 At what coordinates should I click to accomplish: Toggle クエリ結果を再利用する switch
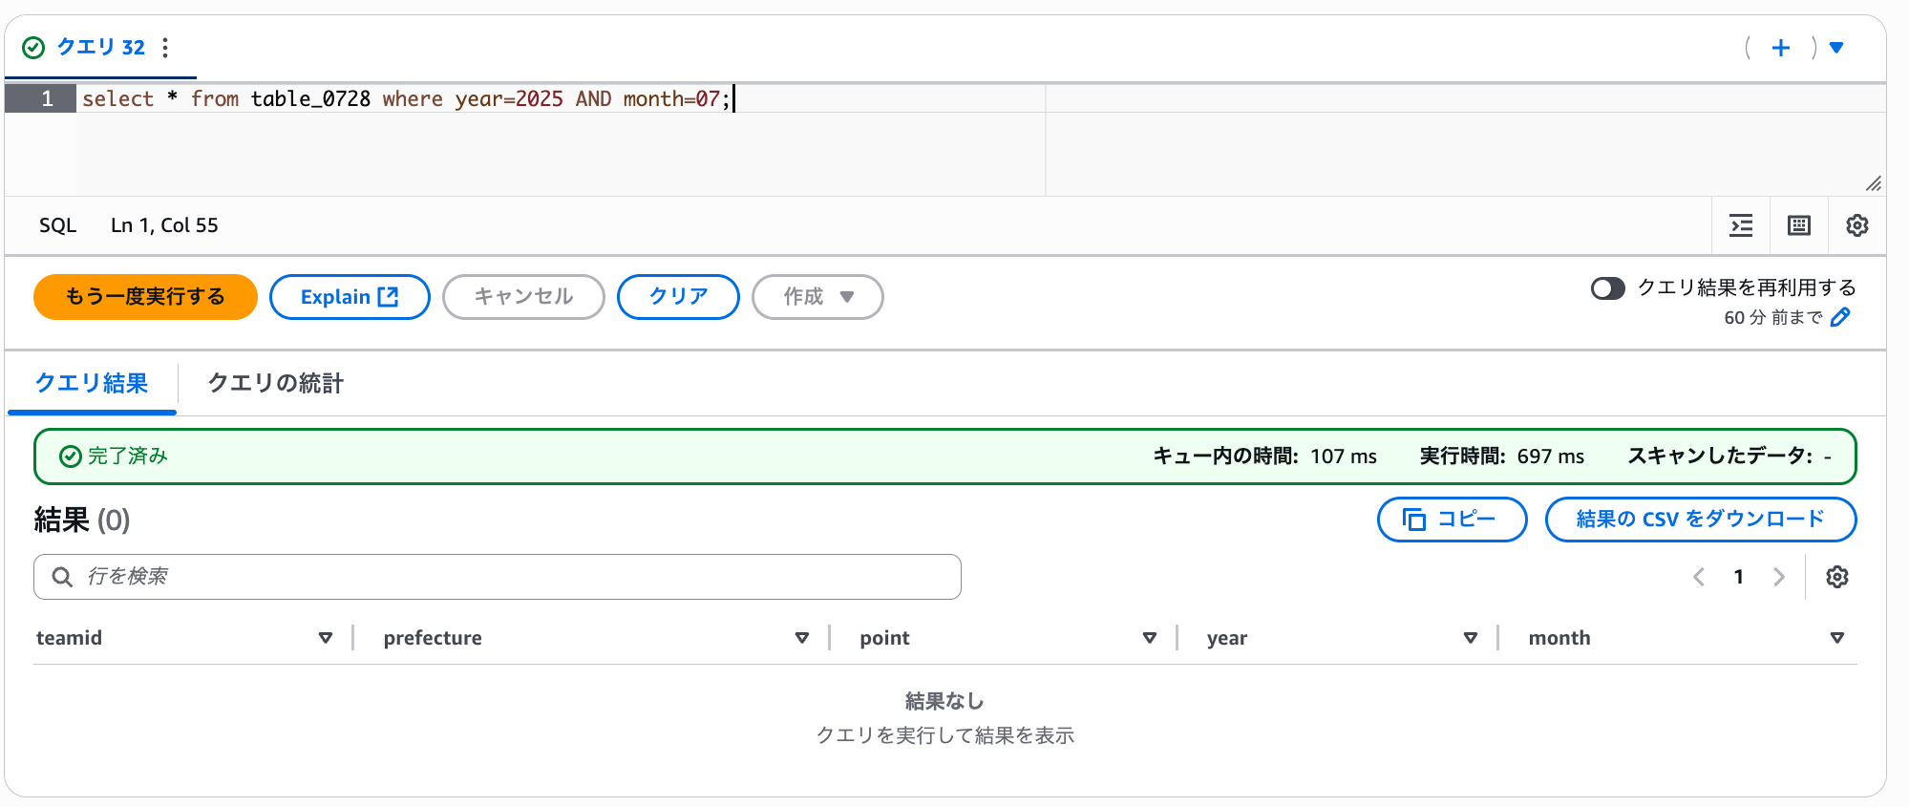[x=1608, y=288]
